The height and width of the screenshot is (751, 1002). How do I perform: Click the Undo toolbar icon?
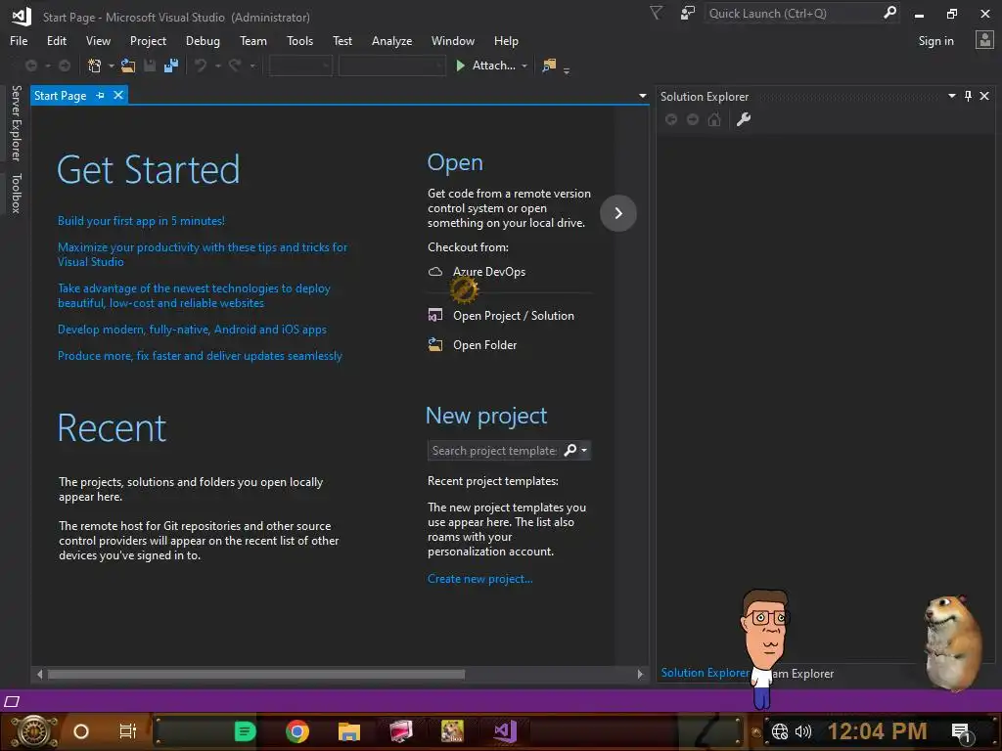(201, 66)
